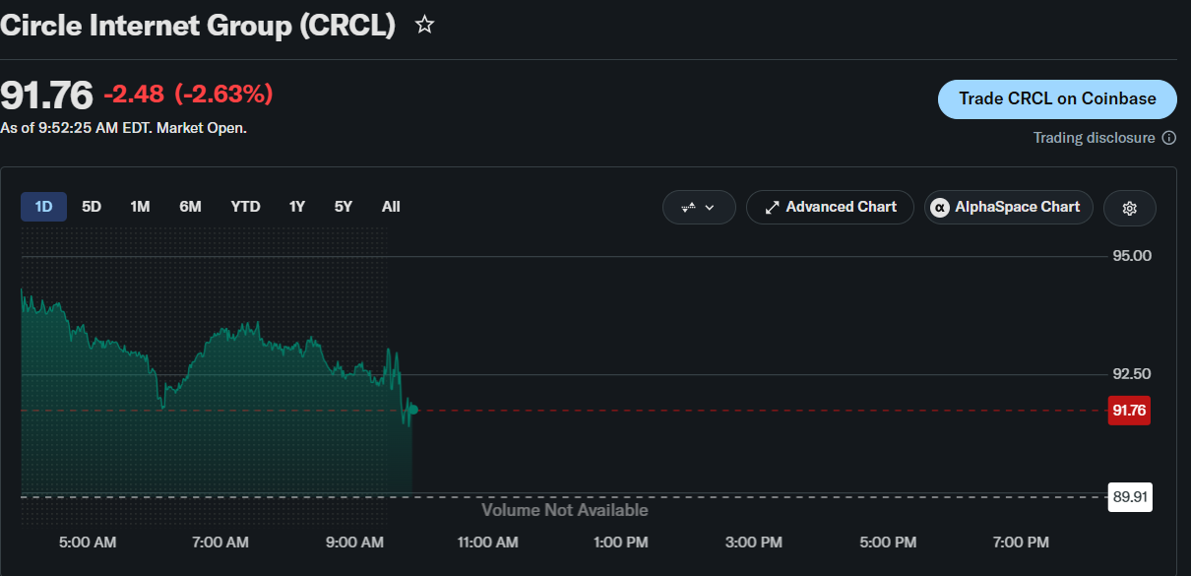
Task: Select the 5Y time range
Action: tap(343, 207)
